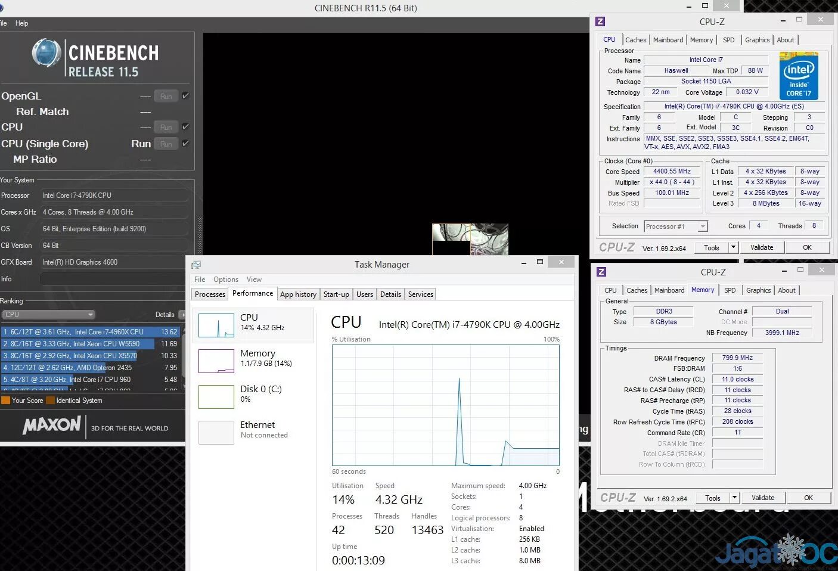
Task: Click Validate in the lower CPU-Z window
Action: click(763, 498)
